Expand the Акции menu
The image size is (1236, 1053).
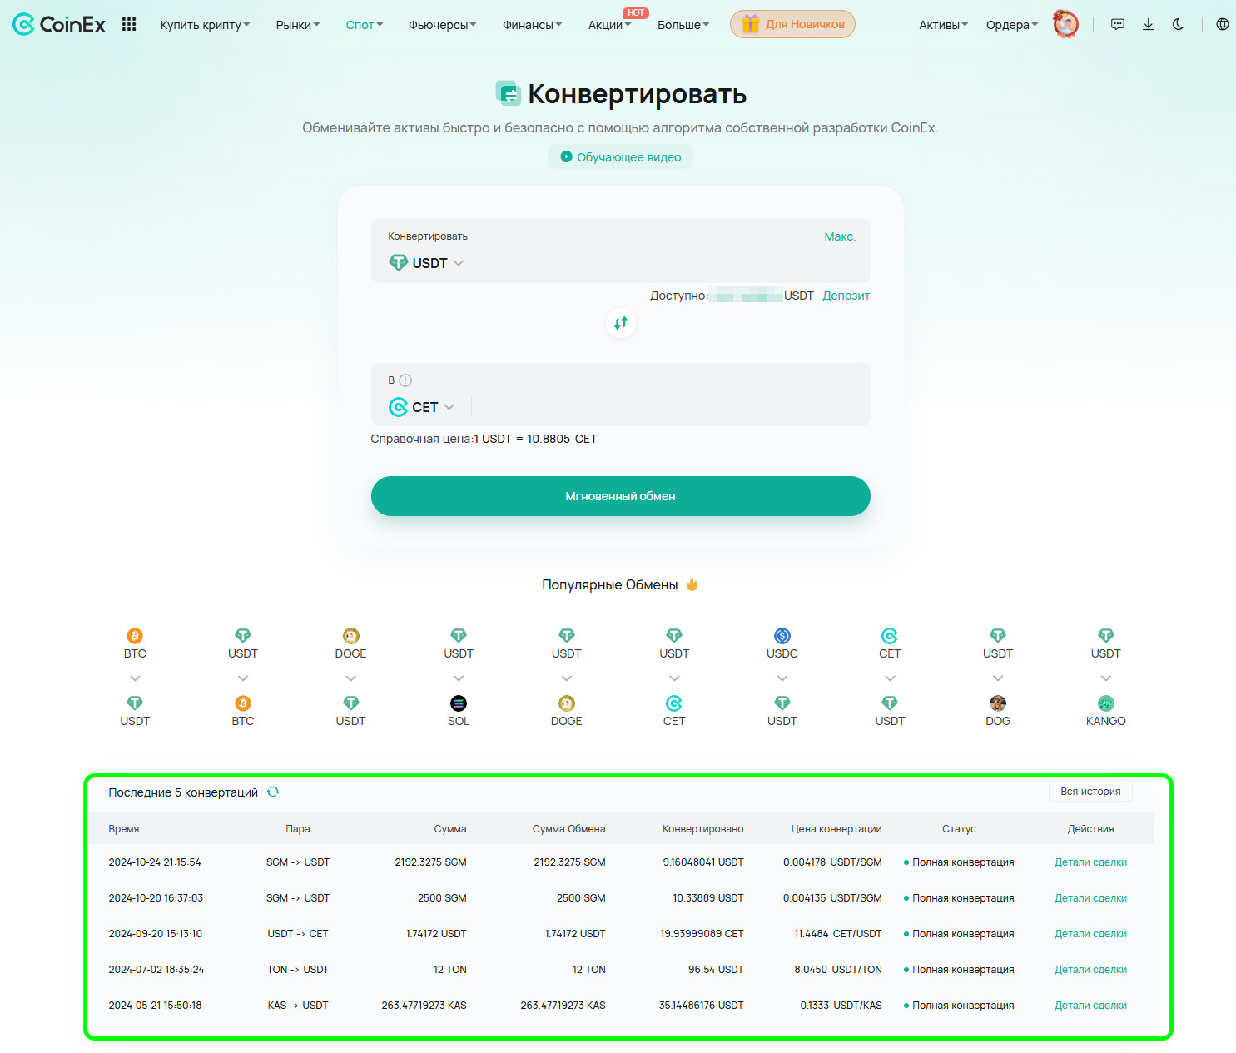pyautogui.click(x=610, y=25)
